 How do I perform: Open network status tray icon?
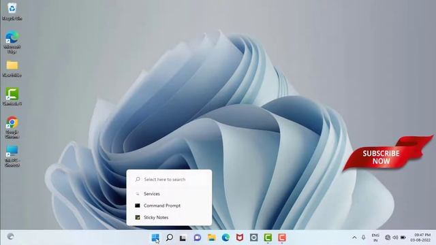(388, 238)
